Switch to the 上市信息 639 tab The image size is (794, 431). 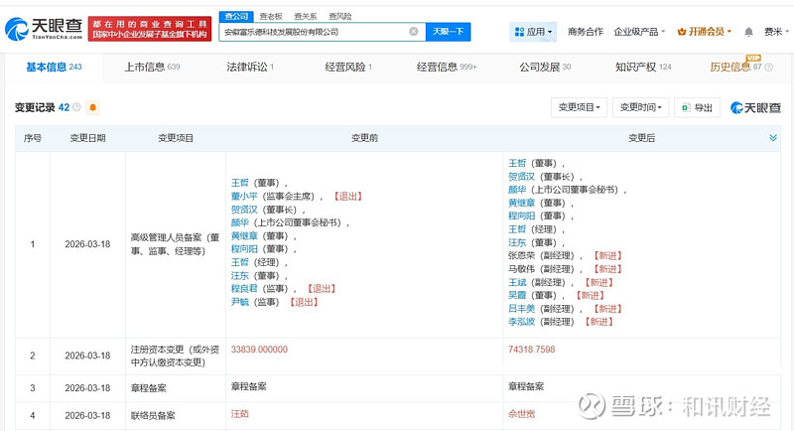coord(153,67)
